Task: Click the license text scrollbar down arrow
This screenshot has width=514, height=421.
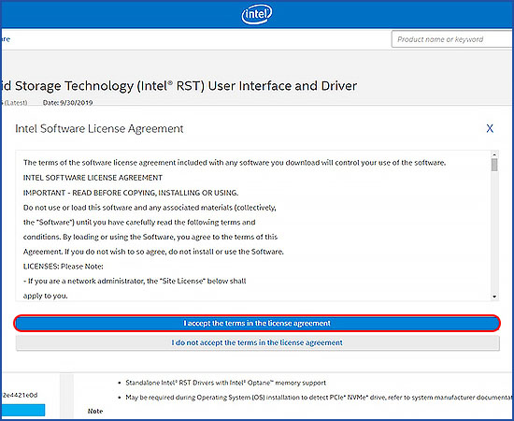Action: 494,297
